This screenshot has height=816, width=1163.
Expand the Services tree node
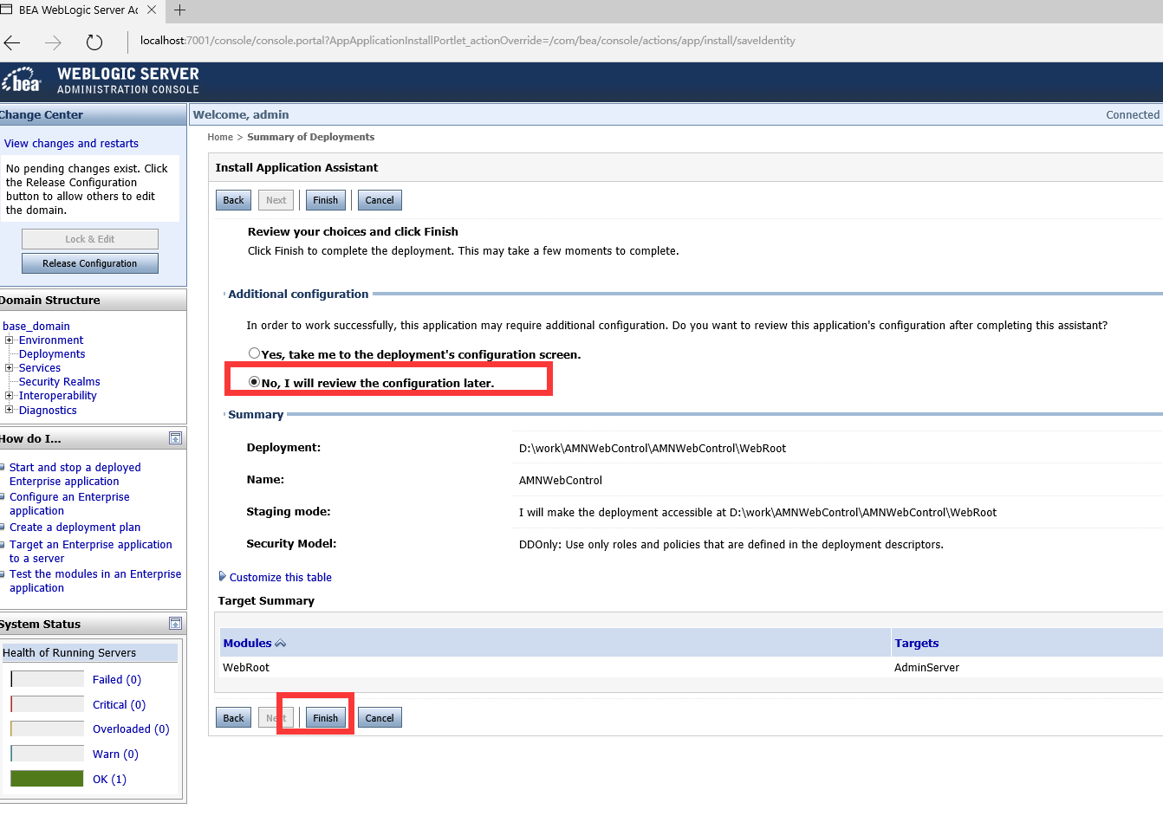click(x=10, y=367)
